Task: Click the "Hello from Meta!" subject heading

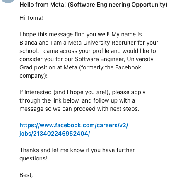Action: pyautogui.click(x=43, y=5)
